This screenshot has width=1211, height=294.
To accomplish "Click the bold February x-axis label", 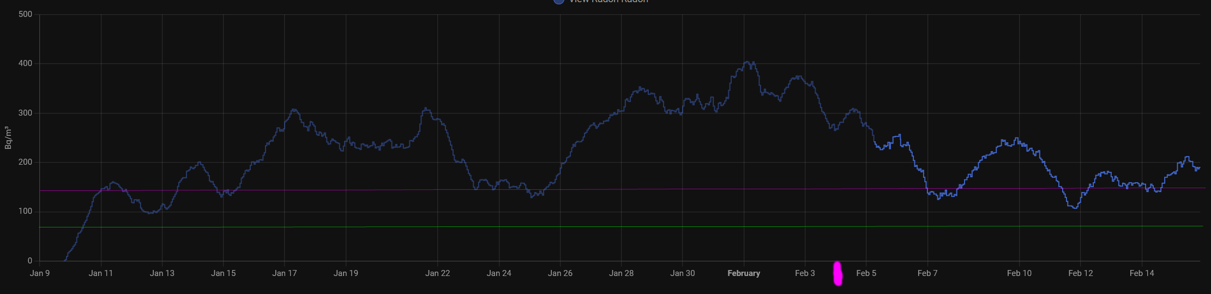I will coord(744,273).
